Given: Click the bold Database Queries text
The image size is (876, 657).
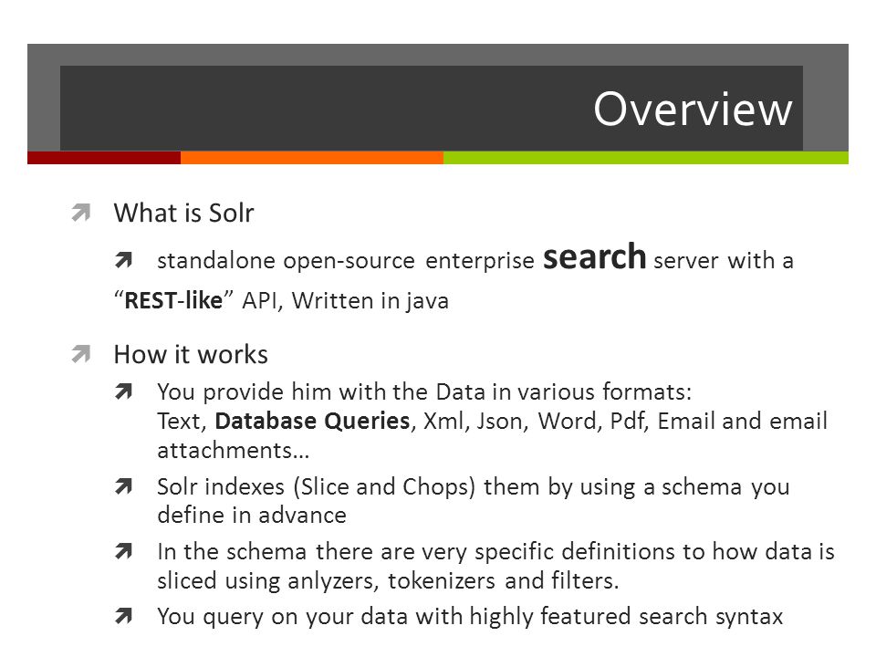Looking at the screenshot, I should coord(312,421).
